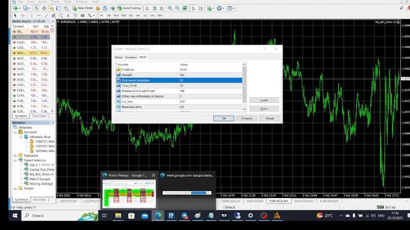Select the bar chart type icon
The image size is (410, 230).
point(147,8)
